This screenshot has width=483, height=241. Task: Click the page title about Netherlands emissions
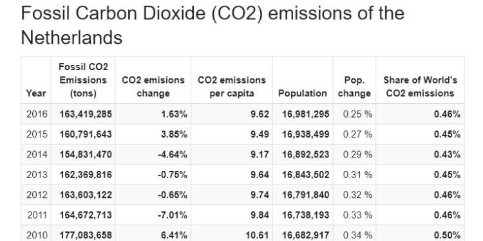point(213,26)
